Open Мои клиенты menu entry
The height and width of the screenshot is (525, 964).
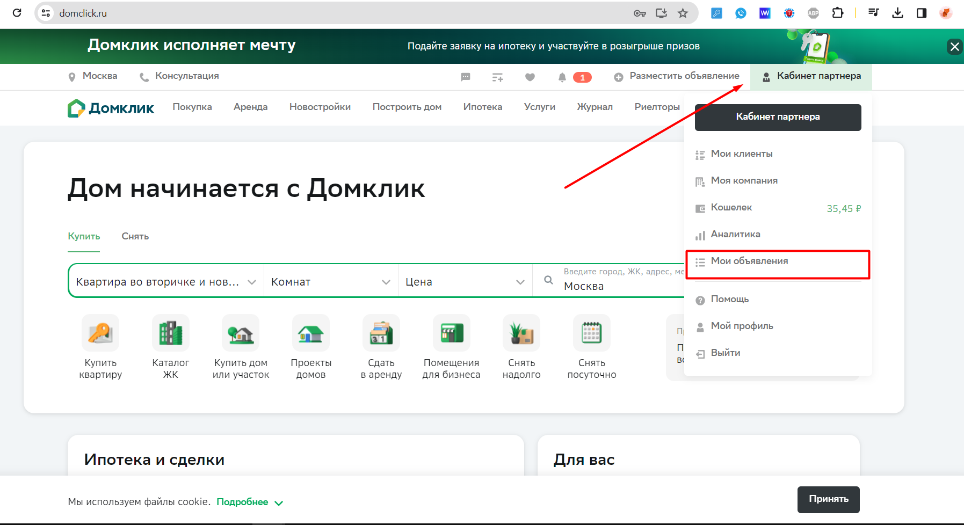(778, 154)
